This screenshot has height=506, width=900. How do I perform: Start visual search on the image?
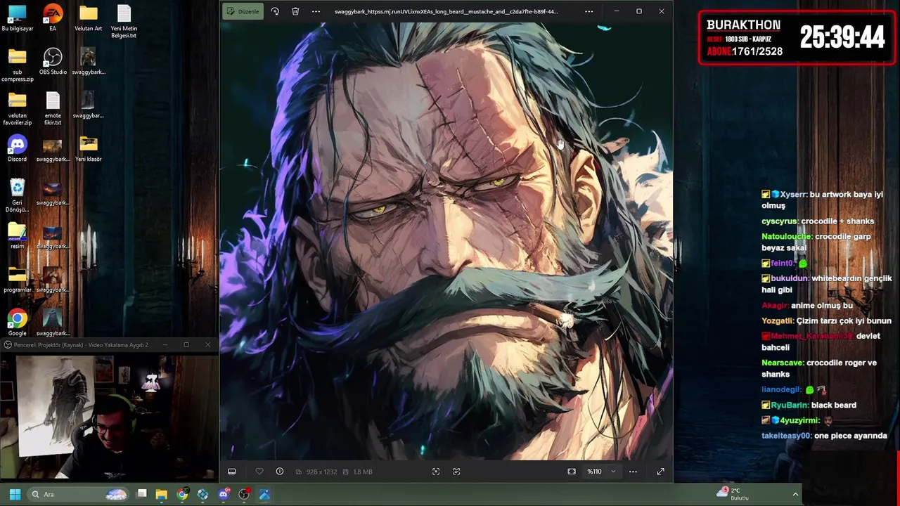pos(436,472)
